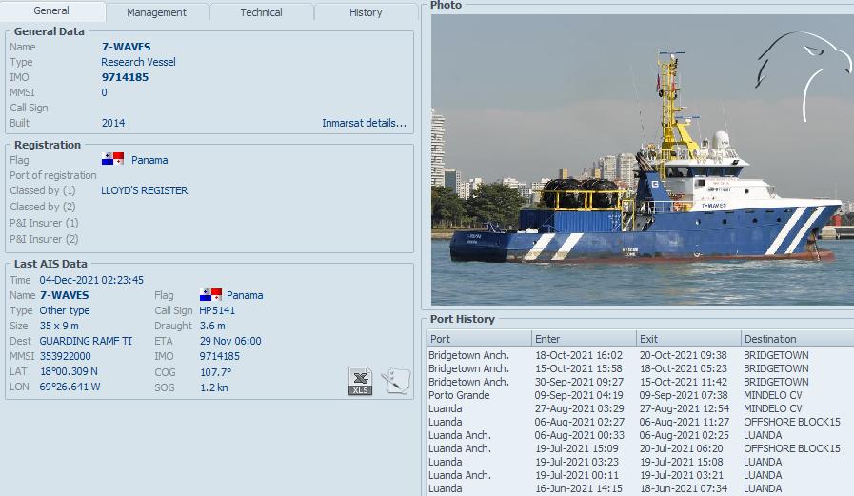Click Panama flag name under Registration
854x496 pixels.
(x=149, y=160)
